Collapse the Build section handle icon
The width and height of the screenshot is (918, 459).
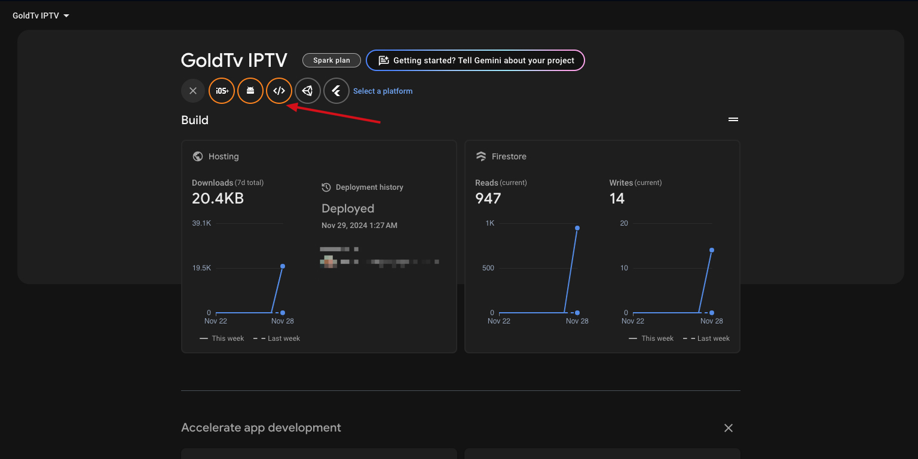tap(733, 120)
